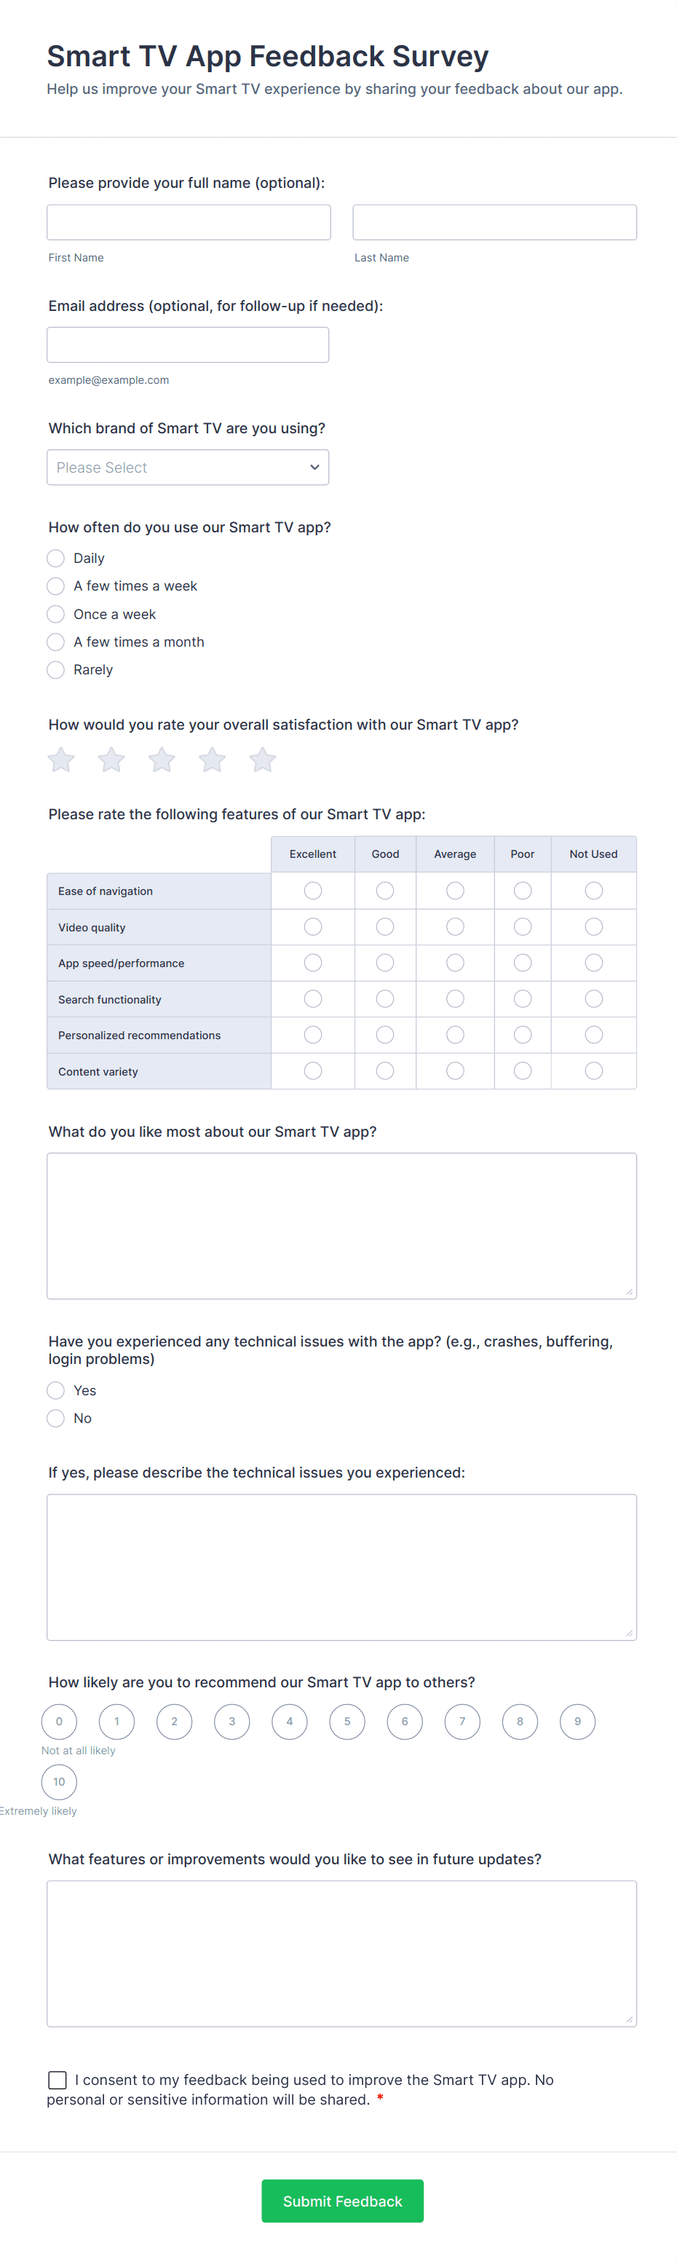
Task: Pick recommendation score 7
Action: click(x=462, y=1722)
